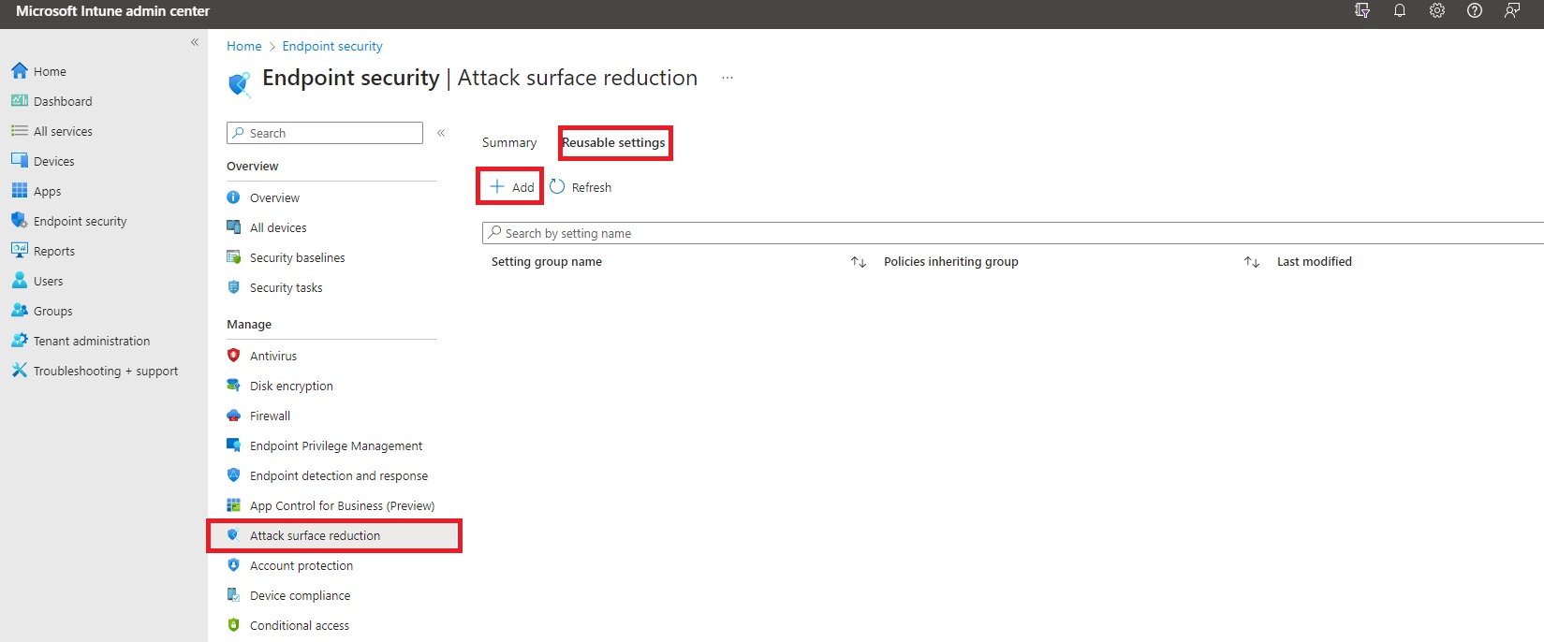Viewport: 1544px width, 642px height.
Task: Open the feedback icon in header
Action: click(1512, 11)
